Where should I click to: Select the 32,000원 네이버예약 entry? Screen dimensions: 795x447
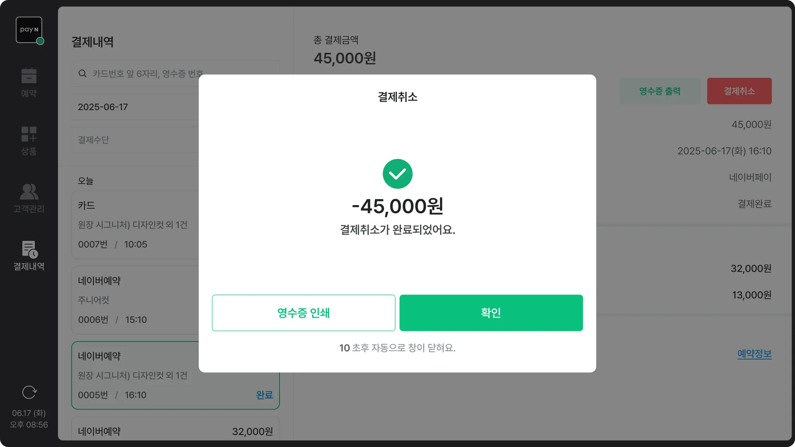pos(175,431)
